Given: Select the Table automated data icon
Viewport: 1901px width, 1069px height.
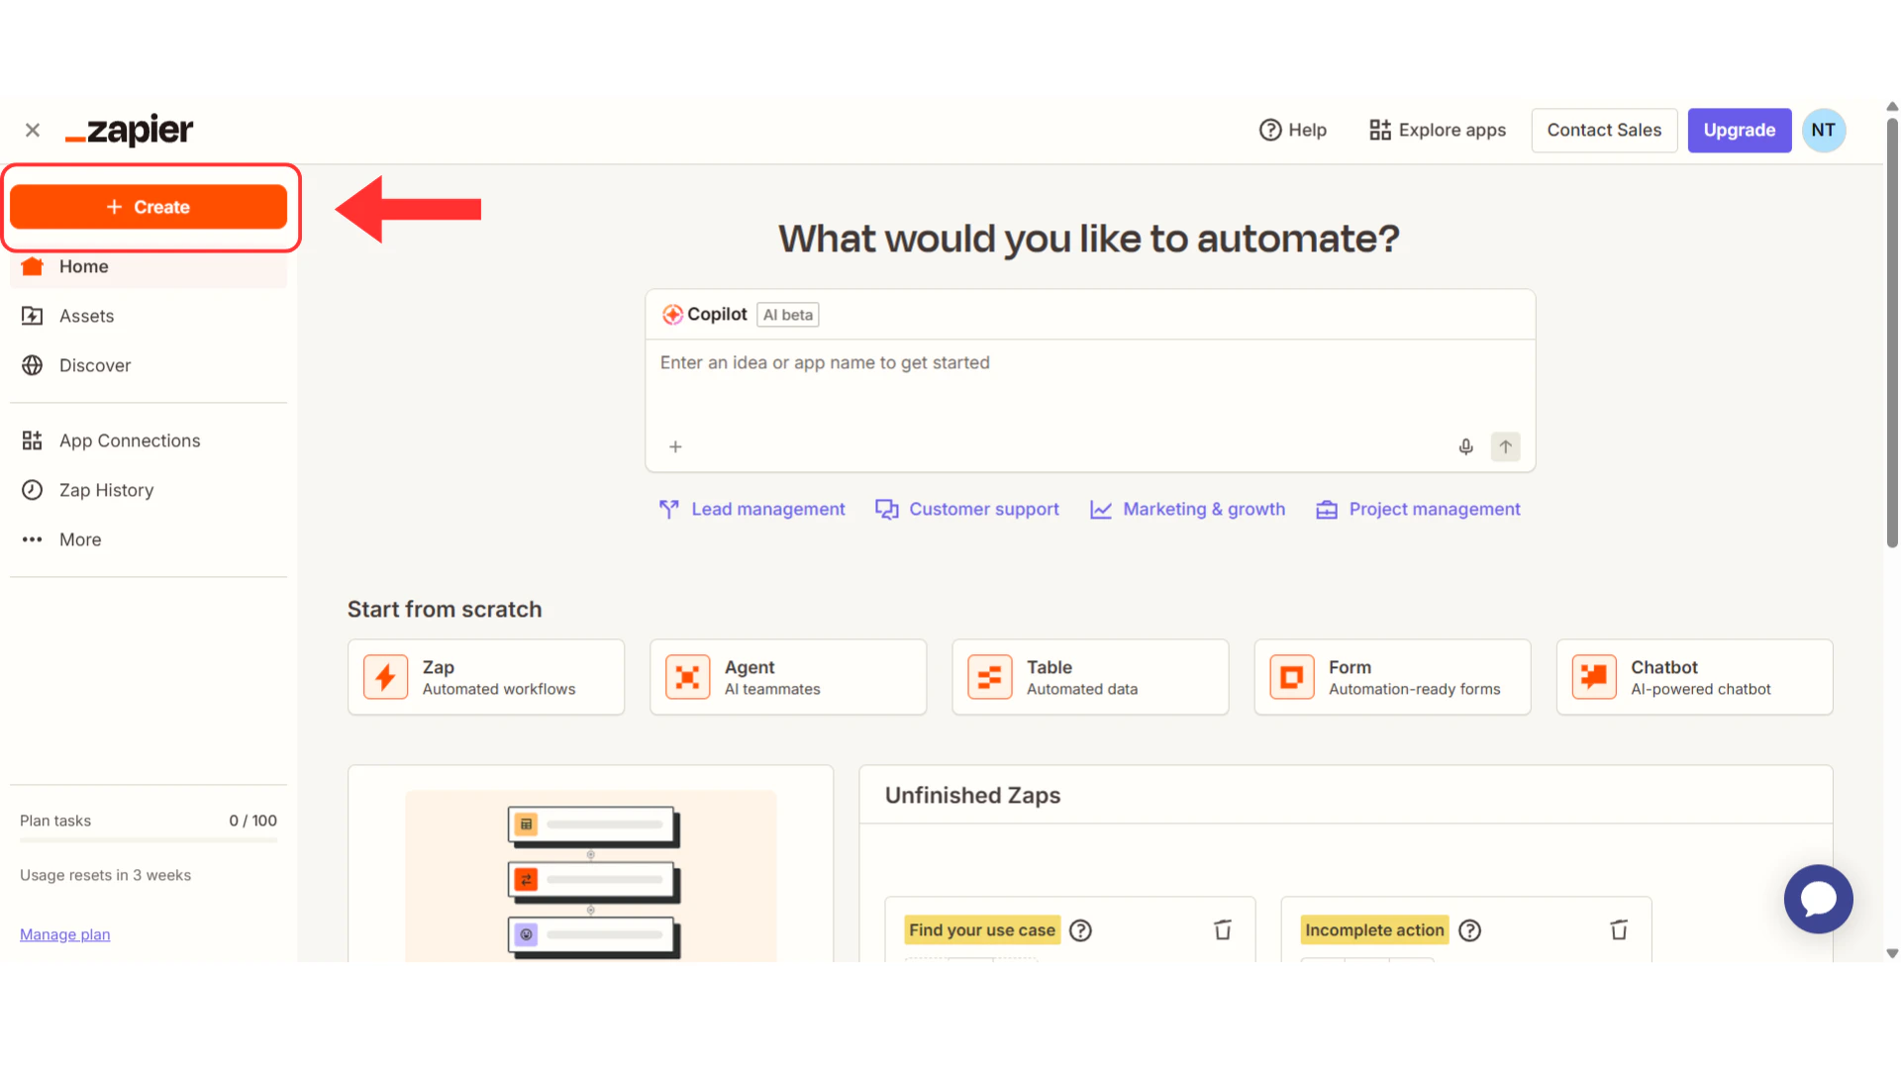Looking at the screenshot, I should 990,677.
